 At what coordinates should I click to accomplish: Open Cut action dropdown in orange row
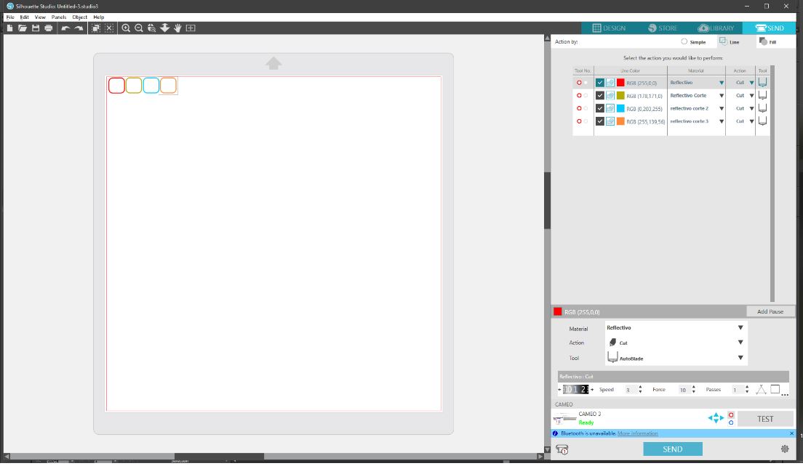pyautogui.click(x=751, y=122)
